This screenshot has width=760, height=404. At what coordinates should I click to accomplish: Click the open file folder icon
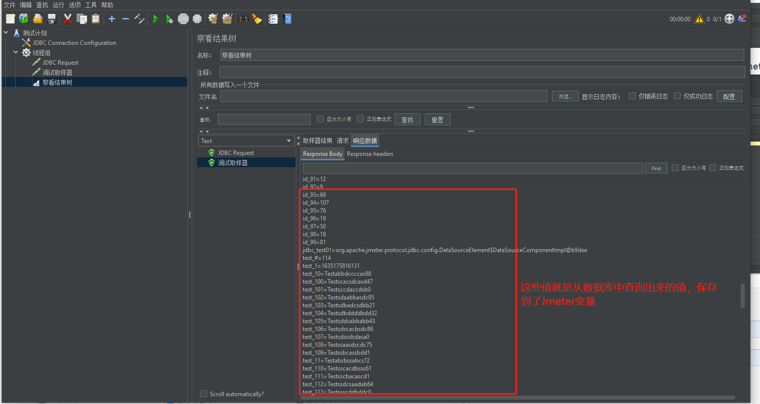37,19
